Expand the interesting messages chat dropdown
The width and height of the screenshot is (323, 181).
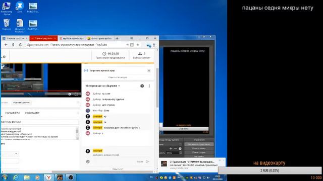click(x=103, y=86)
